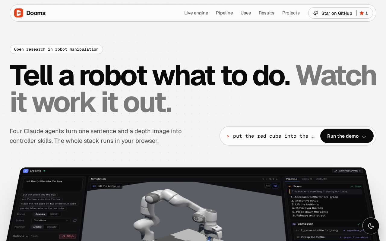
Task: Expand the Options section
Action: coord(20,236)
